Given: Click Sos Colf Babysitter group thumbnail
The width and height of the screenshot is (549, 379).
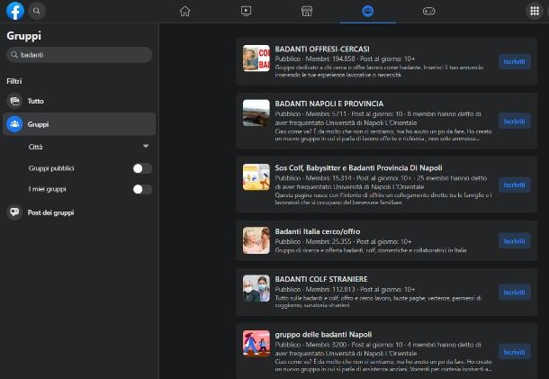Looking at the screenshot, I should click(256, 176).
